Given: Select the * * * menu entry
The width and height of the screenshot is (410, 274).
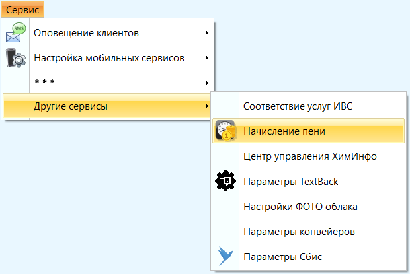Looking at the screenshot, I should [x=108, y=83].
